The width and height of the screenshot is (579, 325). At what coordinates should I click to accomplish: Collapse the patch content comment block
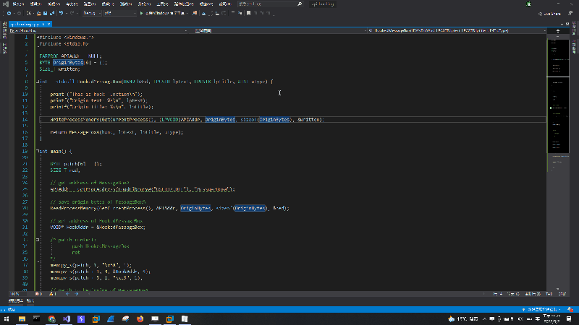38,240
